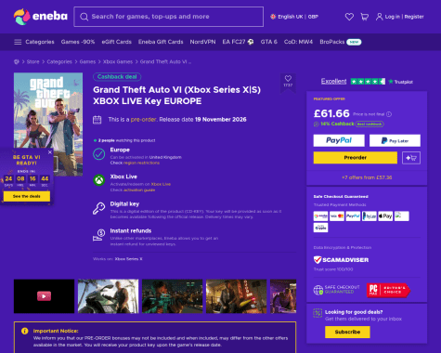Screen dimensions: 441x353
Task: Click the Important Notice info icon
Action: coord(25,331)
